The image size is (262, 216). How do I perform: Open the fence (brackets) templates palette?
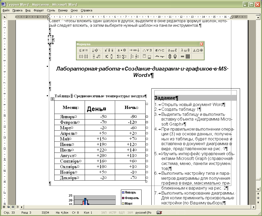click(x=83, y=57)
